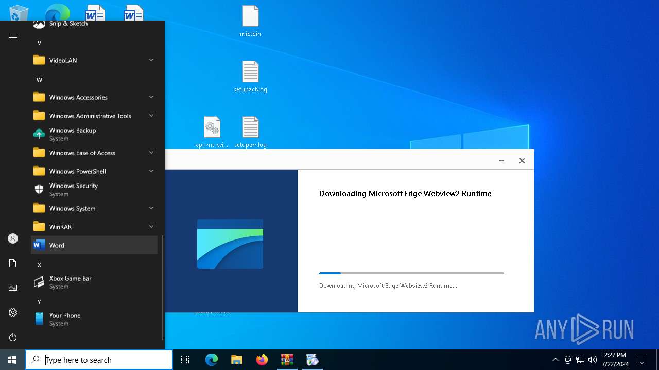Open the Windows Ease of Access folder
The width and height of the screenshot is (659, 370).
[94, 153]
